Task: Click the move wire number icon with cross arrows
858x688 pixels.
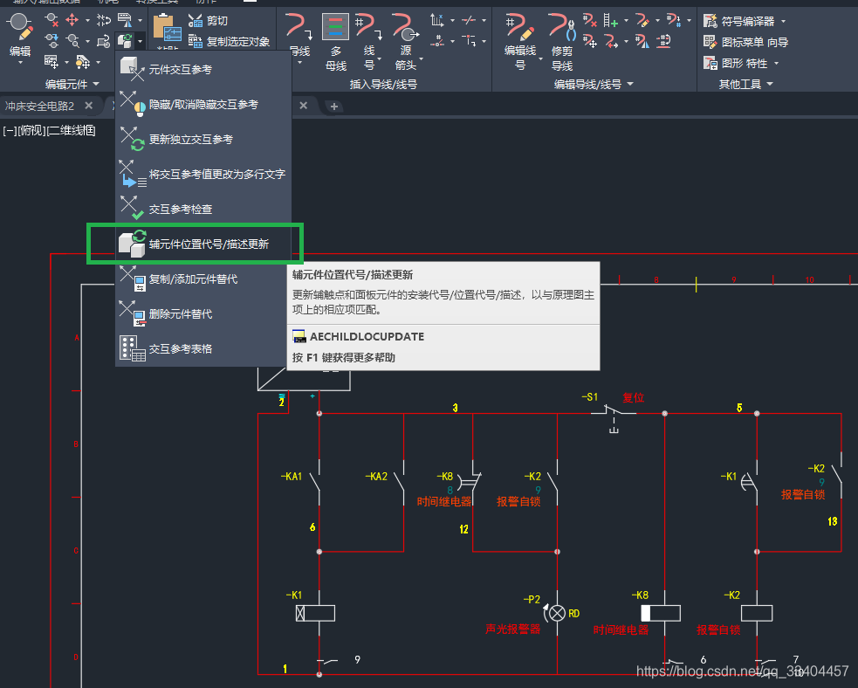Action: click(589, 41)
